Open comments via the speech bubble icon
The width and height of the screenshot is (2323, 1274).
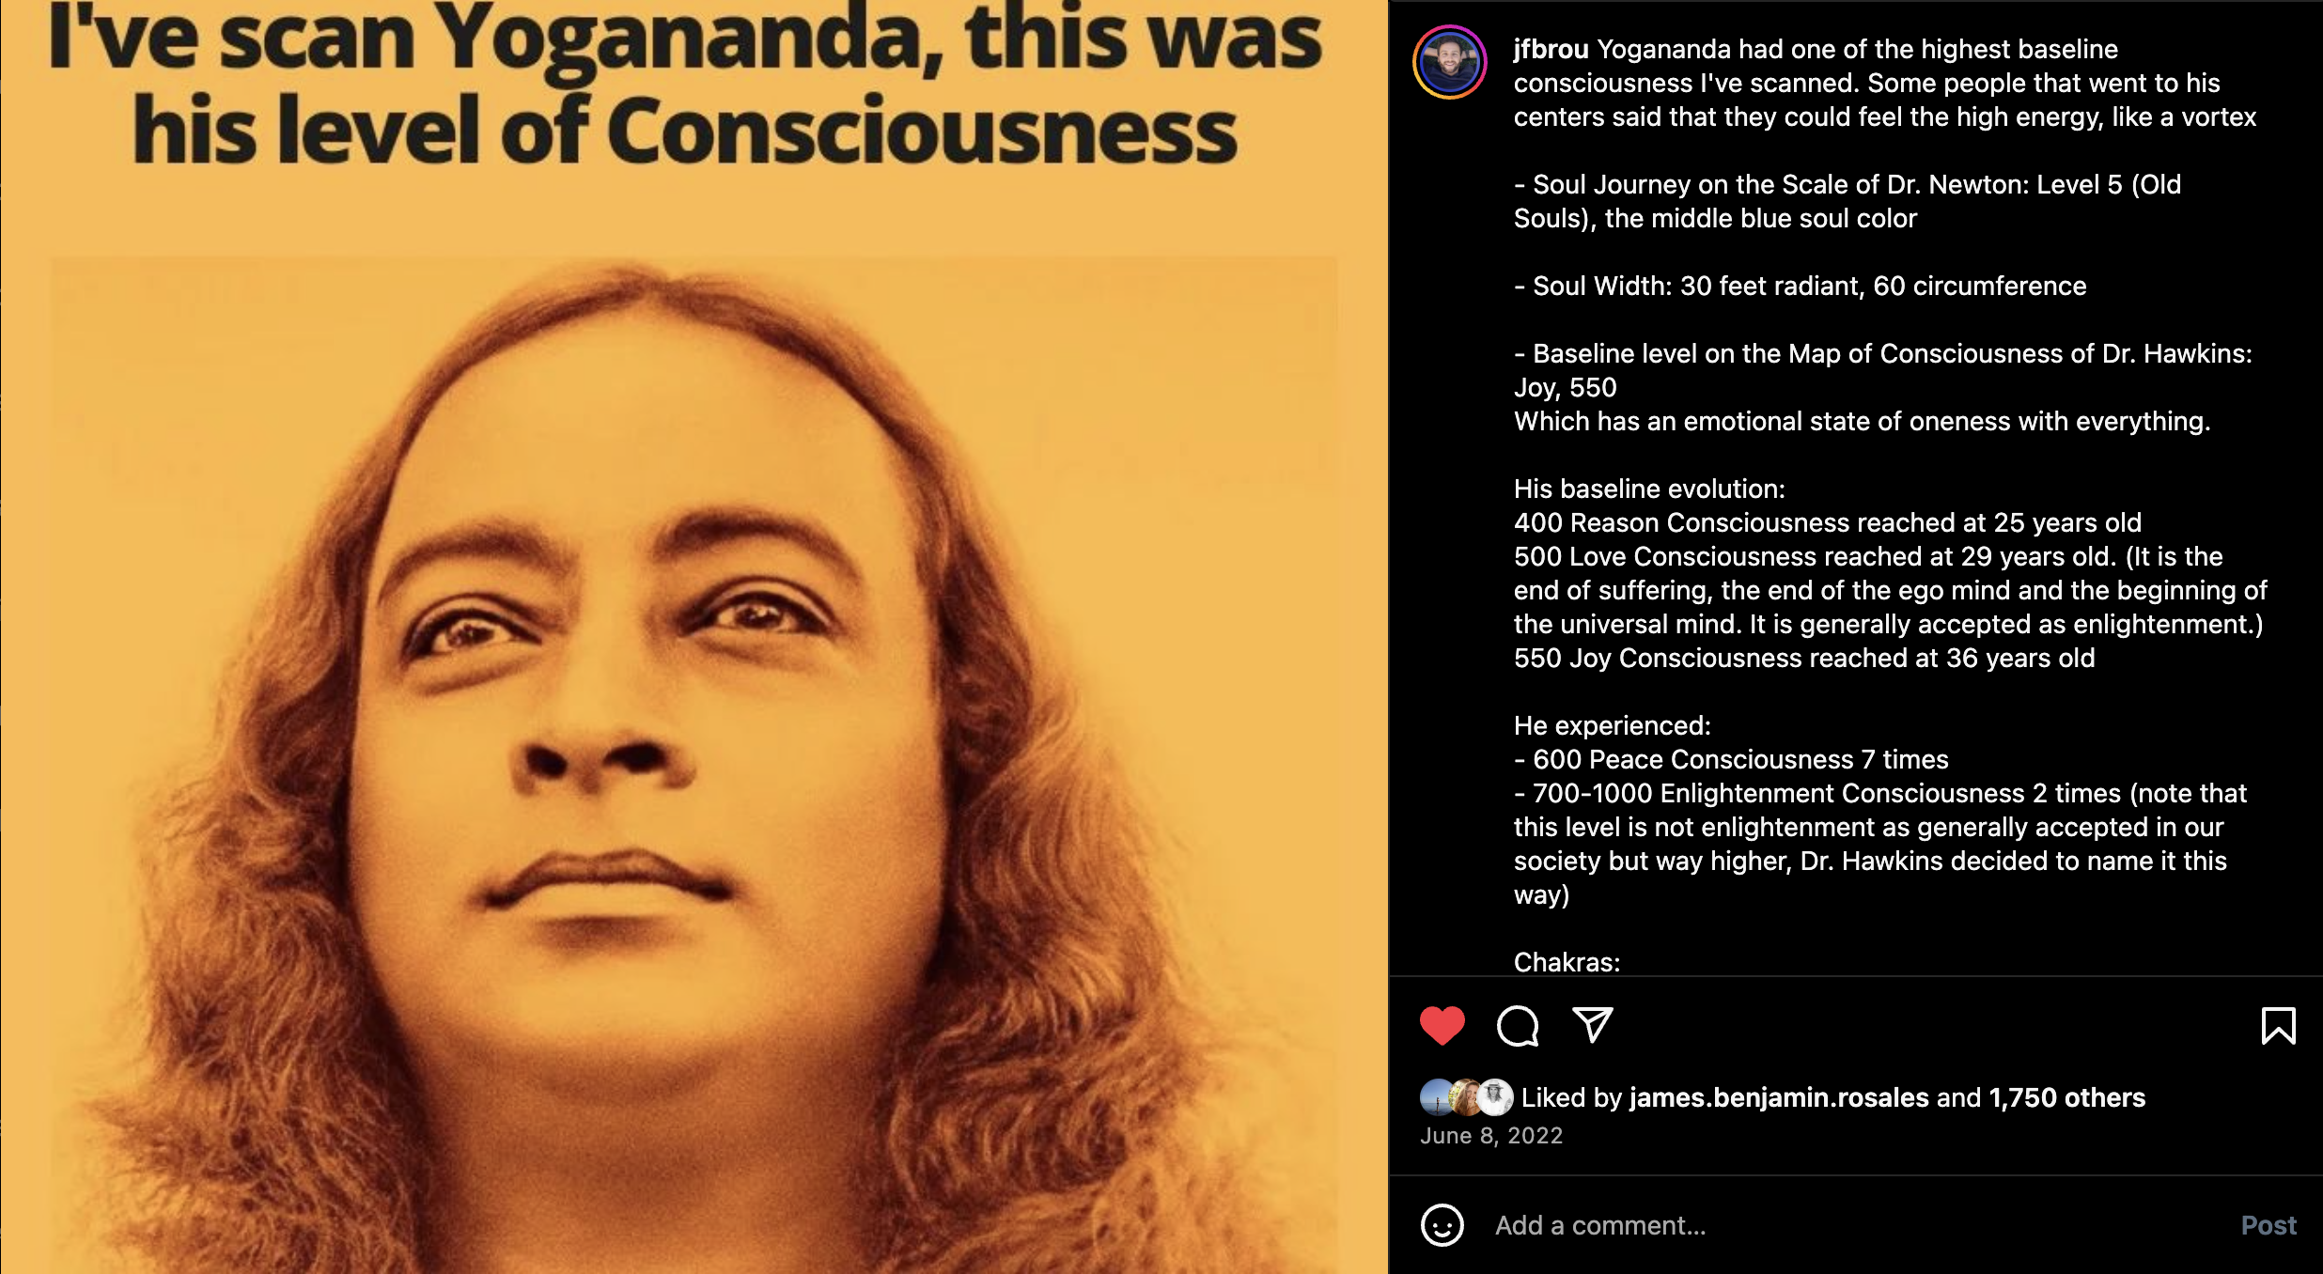click(x=1518, y=1026)
